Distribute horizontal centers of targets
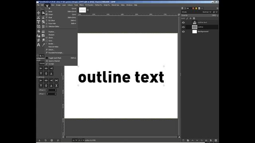The height and width of the screenshot is (143, 255). [46, 80]
